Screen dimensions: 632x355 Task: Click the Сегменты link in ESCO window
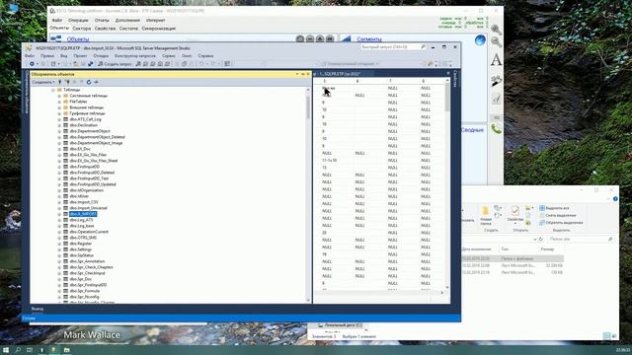[x=368, y=39]
